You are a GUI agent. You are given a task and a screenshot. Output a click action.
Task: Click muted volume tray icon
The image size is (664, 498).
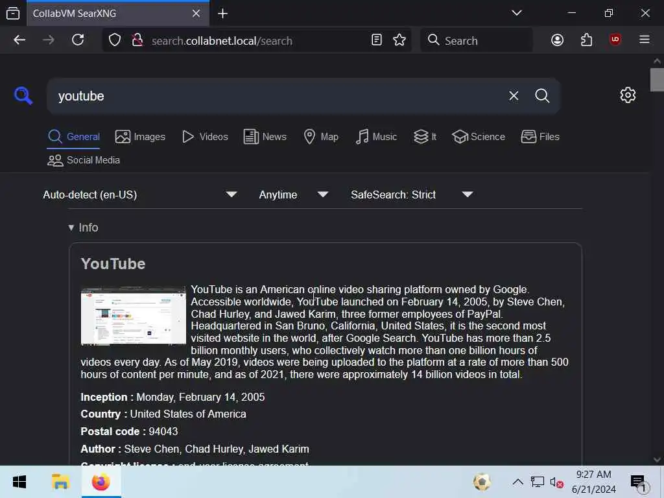556,482
